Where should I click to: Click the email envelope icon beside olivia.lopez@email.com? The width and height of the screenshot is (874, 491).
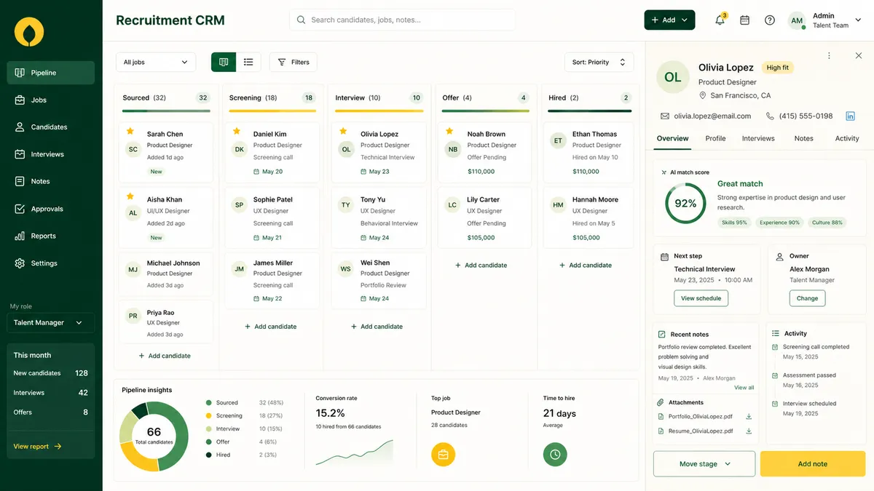664,116
